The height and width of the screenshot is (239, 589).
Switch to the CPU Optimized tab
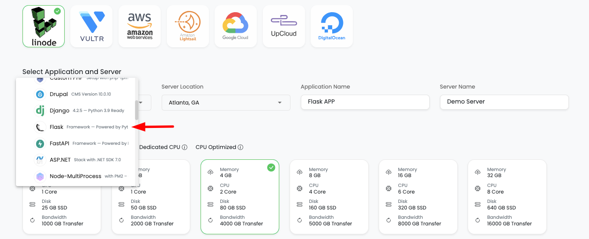pos(216,147)
